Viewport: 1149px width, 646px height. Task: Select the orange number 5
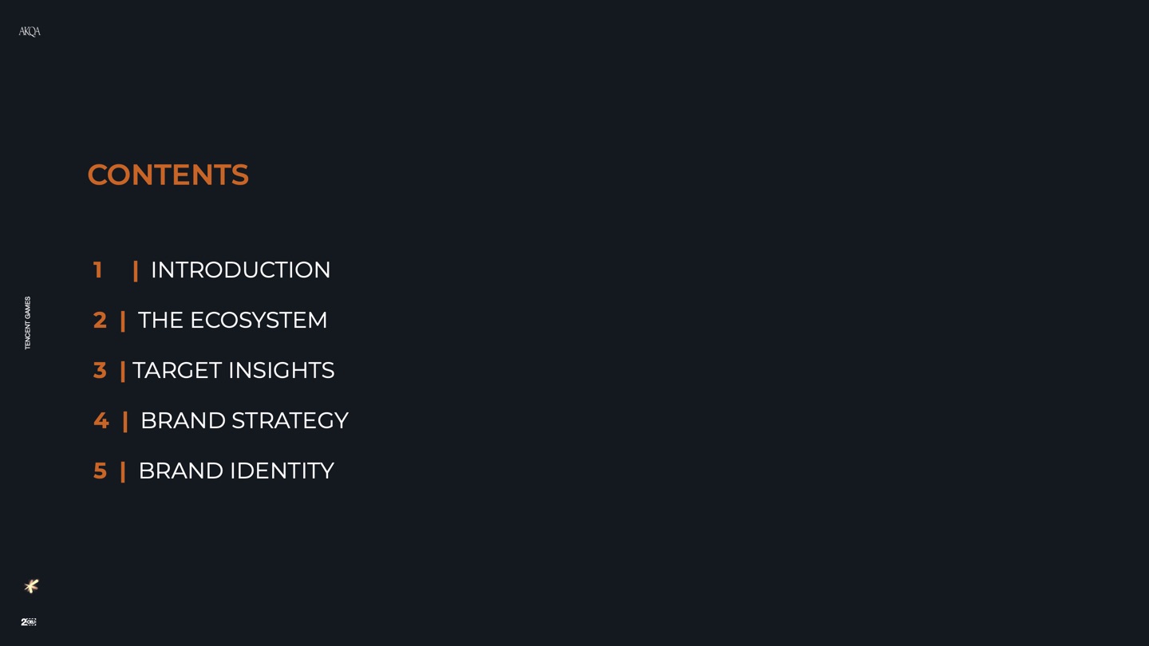click(100, 471)
